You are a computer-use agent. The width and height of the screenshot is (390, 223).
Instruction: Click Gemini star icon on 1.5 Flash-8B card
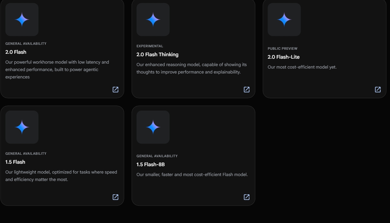coord(153,127)
